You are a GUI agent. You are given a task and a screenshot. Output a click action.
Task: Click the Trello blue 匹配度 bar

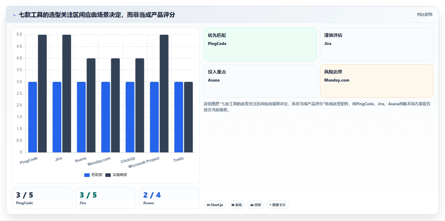pyautogui.click(x=179, y=117)
